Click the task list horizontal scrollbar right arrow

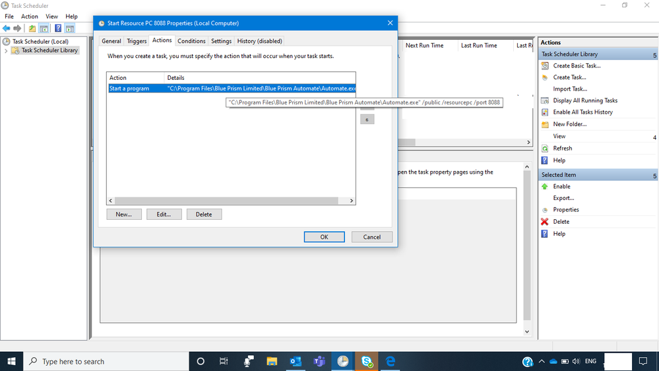[528, 142]
